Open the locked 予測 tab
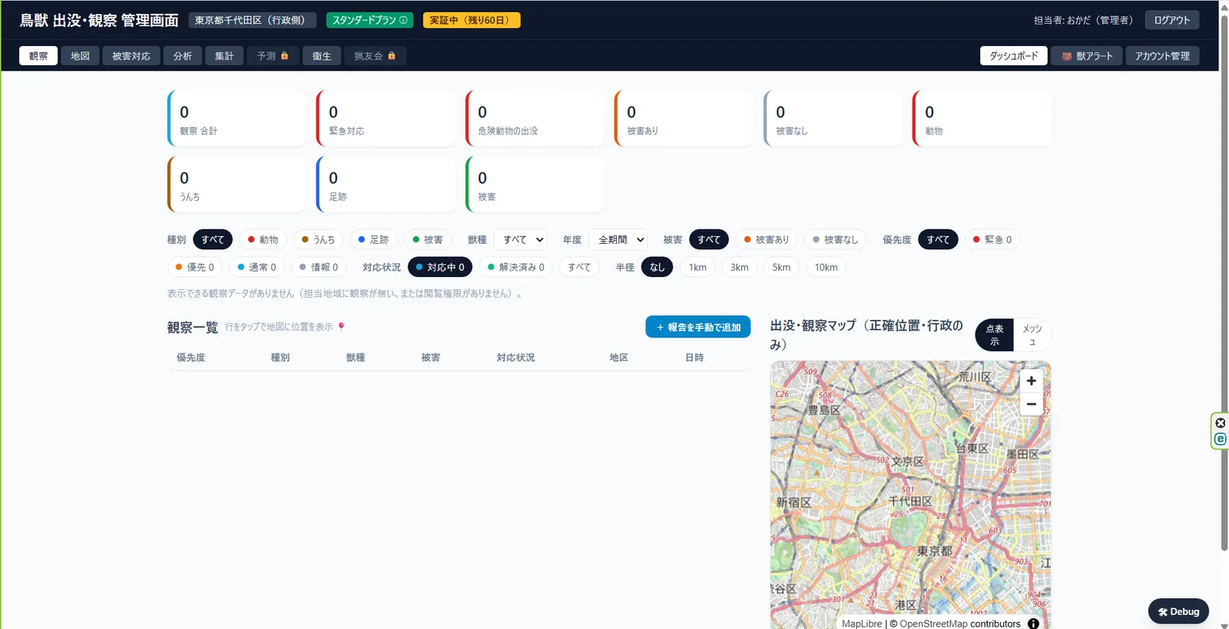Screen dimensions: 1229x629 [x=273, y=56]
